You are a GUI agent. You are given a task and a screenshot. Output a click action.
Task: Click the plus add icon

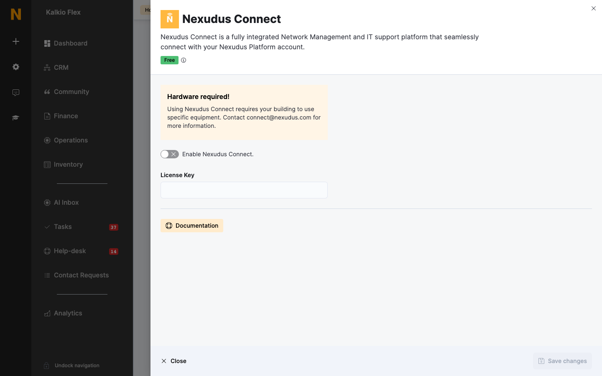[16, 41]
